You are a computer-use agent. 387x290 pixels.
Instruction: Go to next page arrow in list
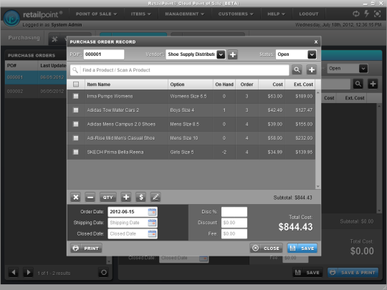point(28,273)
